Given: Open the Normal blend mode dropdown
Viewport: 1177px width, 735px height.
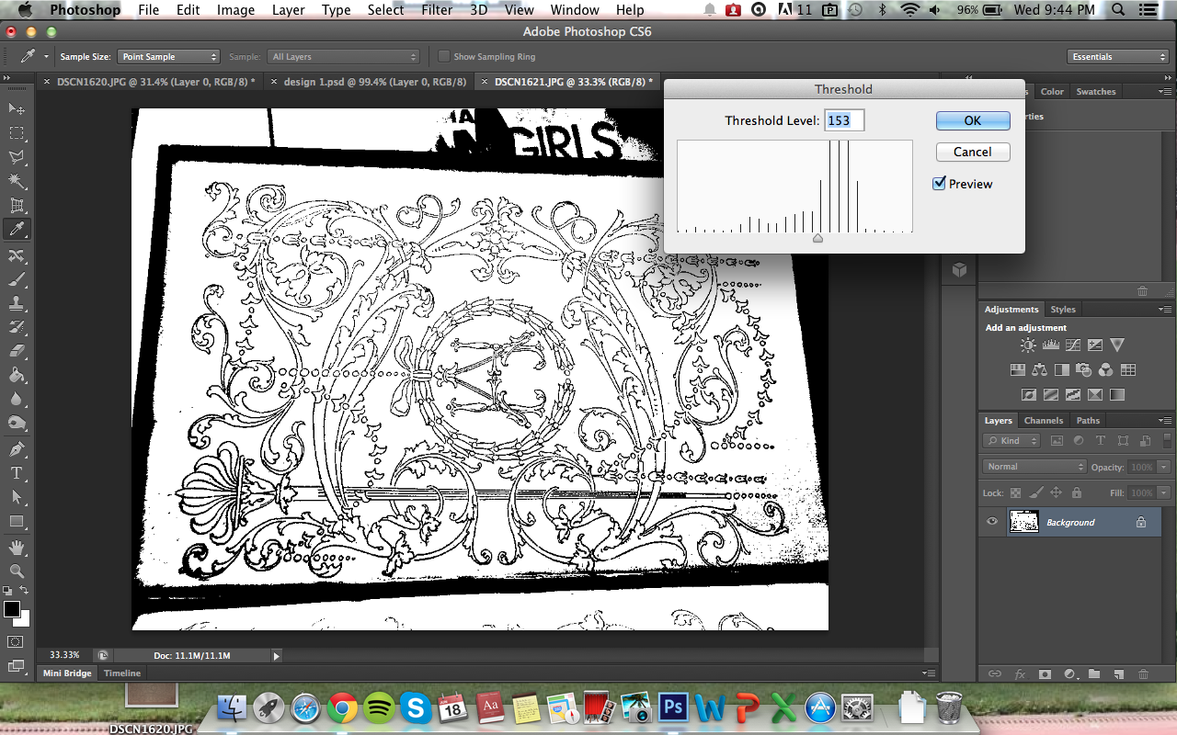Looking at the screenshot, I should (1034, 467).
